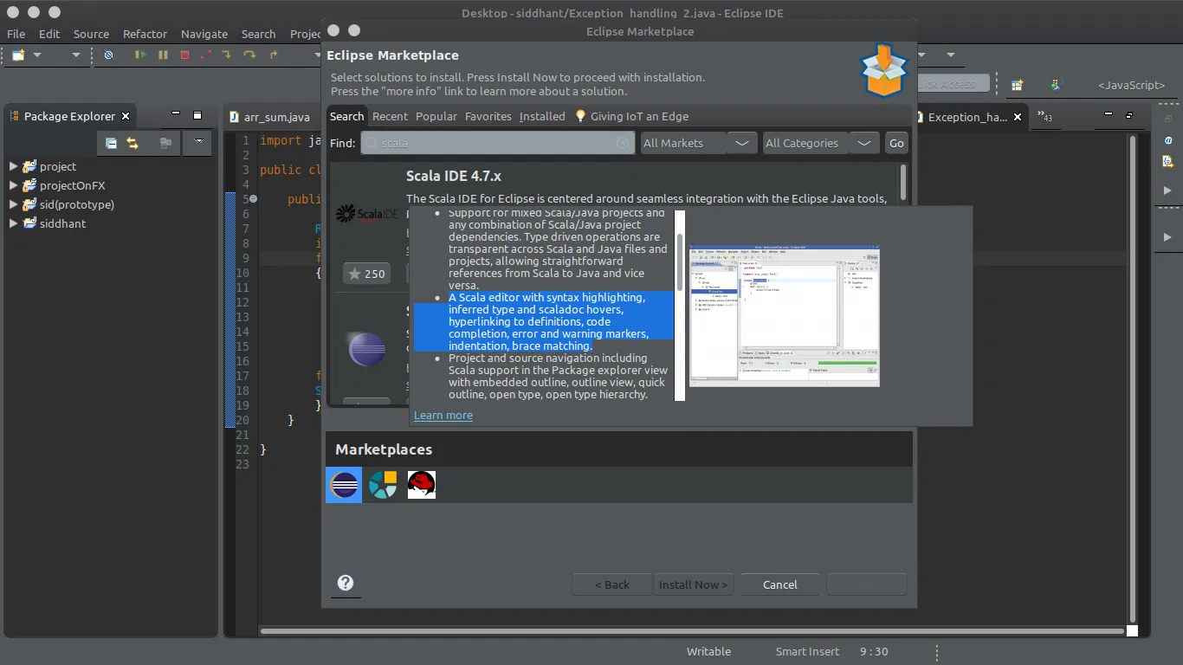
Task: Open Package Explorer view menu dropdown
Action: point(199,142)
